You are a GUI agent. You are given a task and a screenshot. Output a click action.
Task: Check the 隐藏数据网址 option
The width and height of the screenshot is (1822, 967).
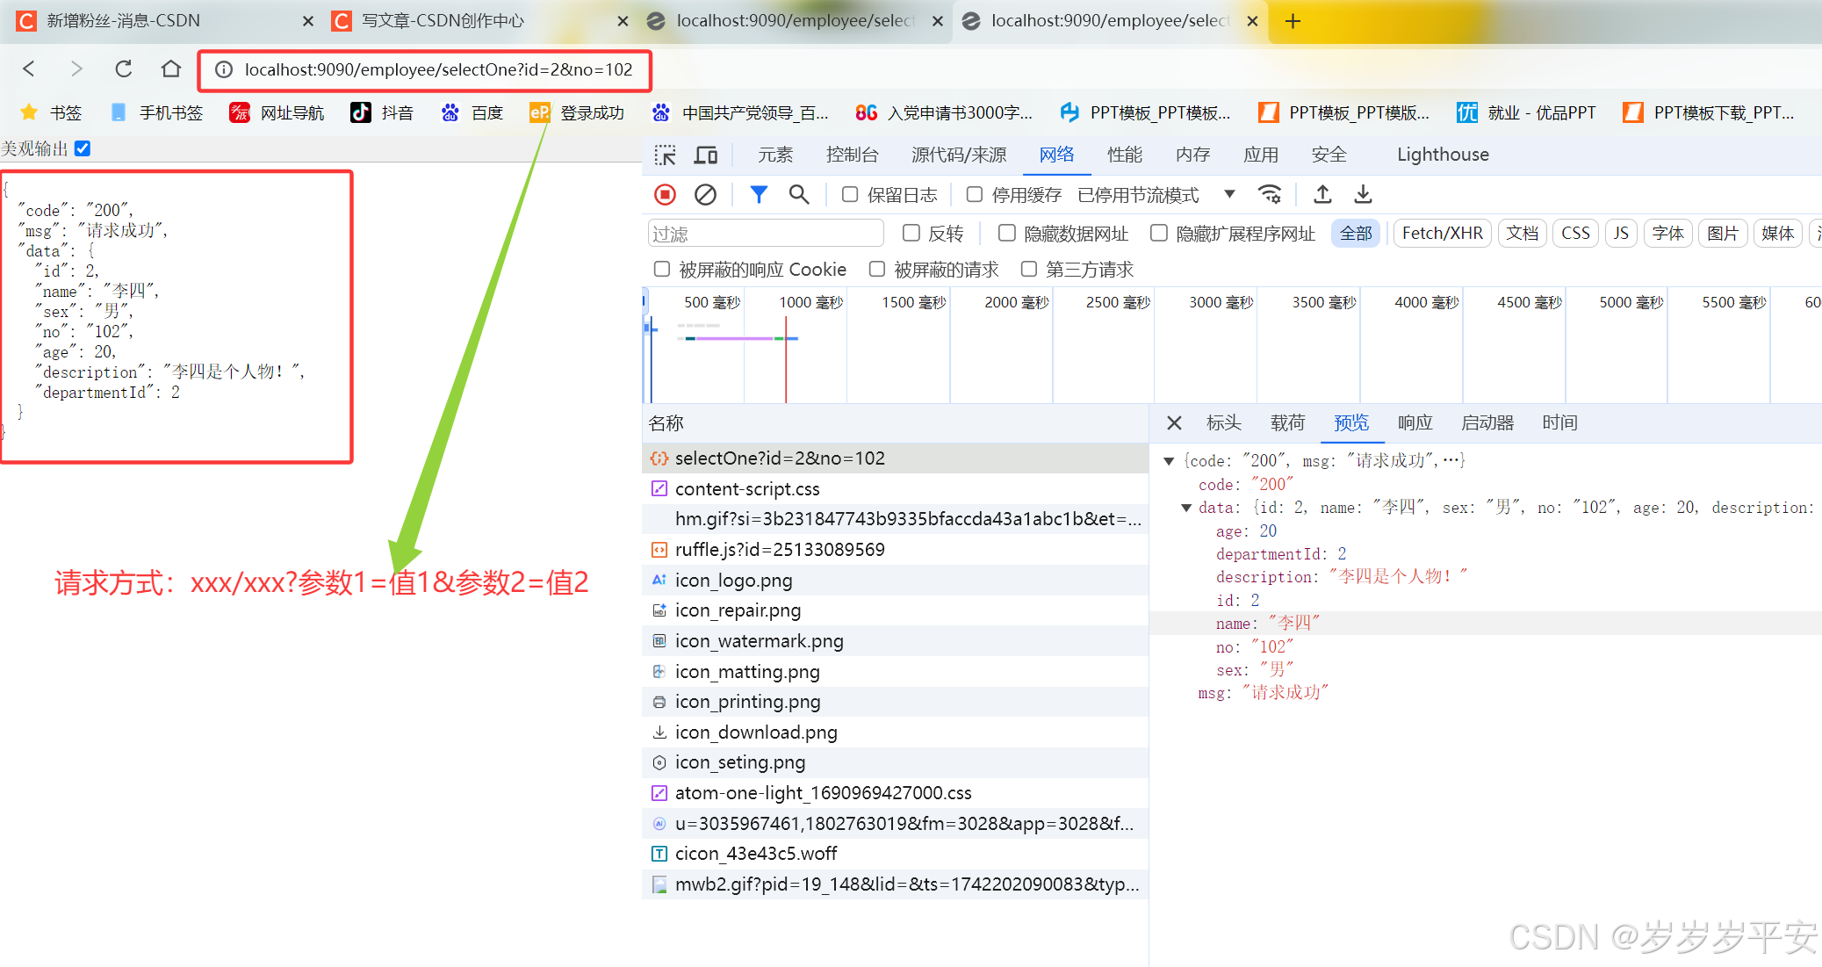[1007, 233]
